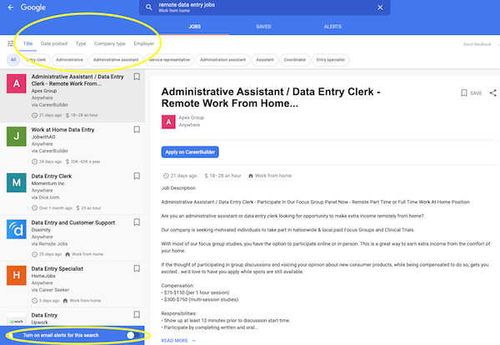Image resolution: width=500 pixels, height=345 pixels.
Task: Click the Apex Group logo in details
Action: (x=168, y=122)
